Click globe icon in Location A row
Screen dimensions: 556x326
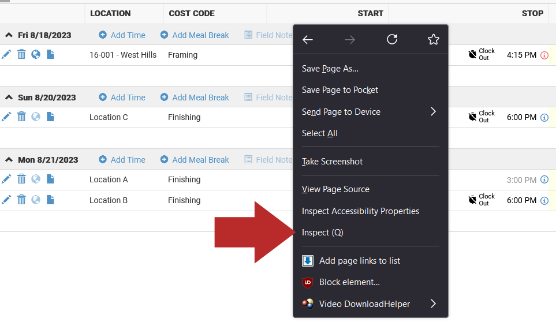tap(36, 179)
